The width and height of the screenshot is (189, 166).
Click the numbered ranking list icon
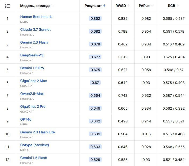point(7,6)
